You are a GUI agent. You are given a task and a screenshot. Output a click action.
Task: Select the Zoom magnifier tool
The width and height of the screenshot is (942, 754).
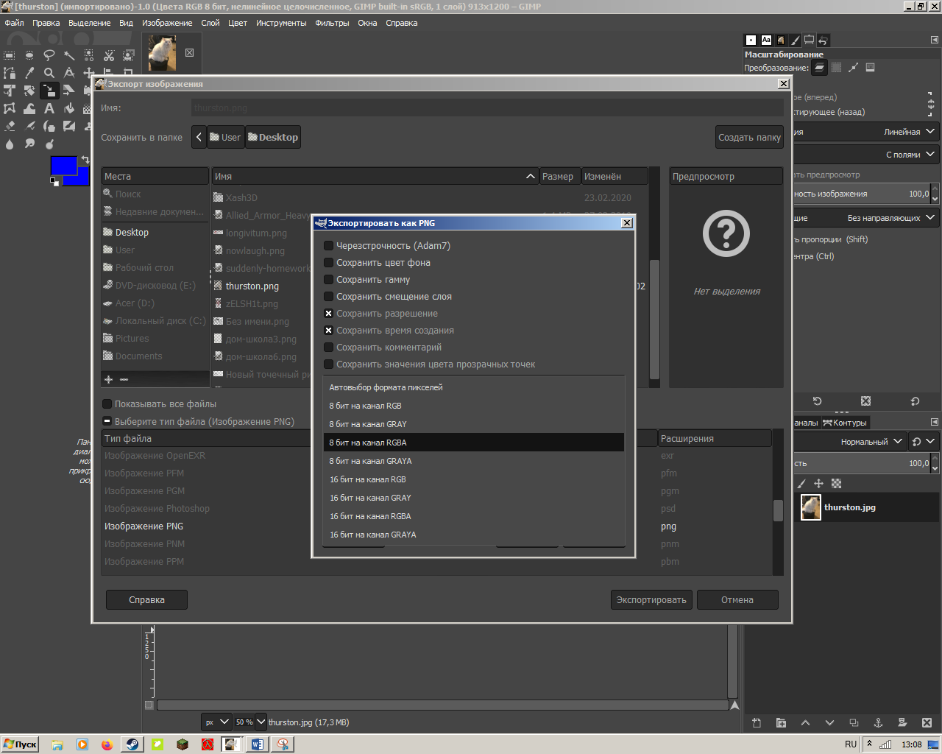[49, 73]
